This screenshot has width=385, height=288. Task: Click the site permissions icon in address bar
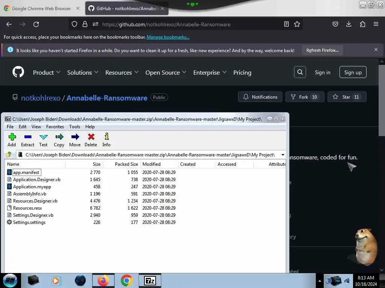[95, 24]
